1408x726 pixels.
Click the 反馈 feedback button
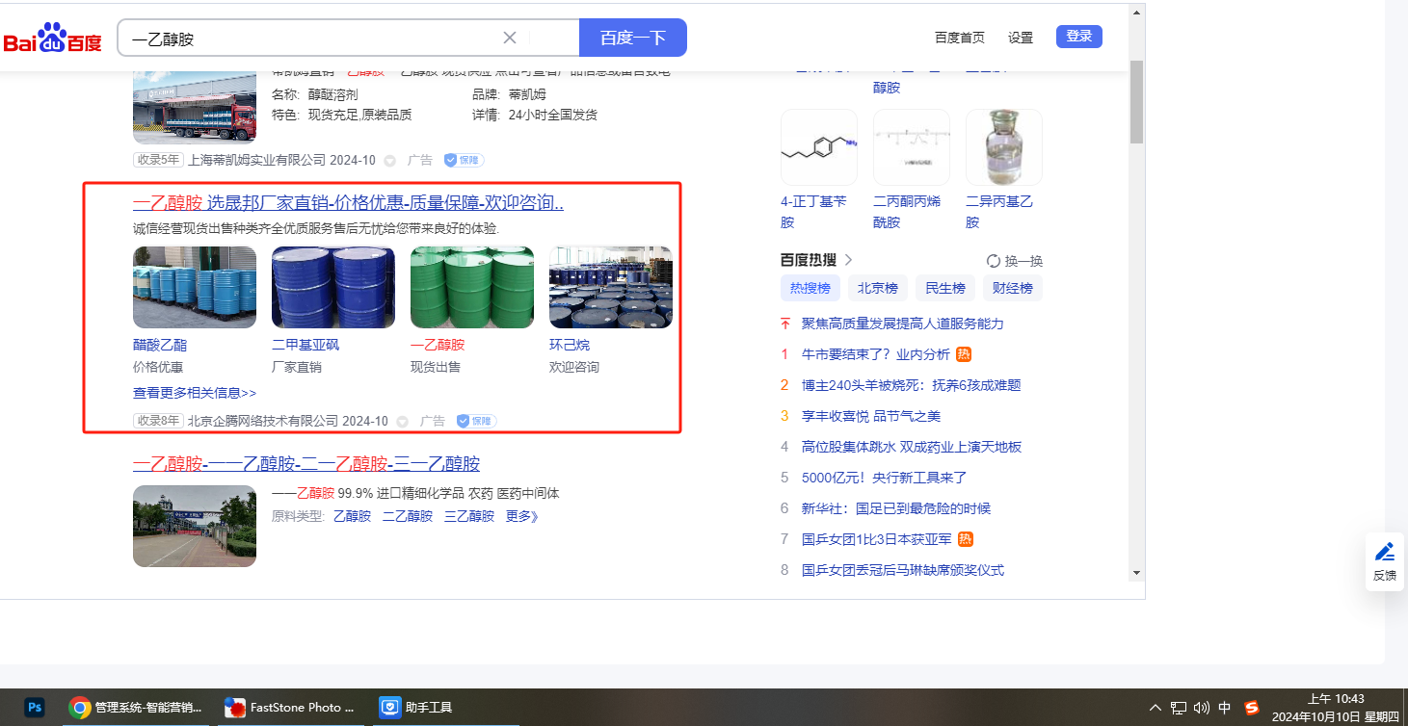[1385, 562]
